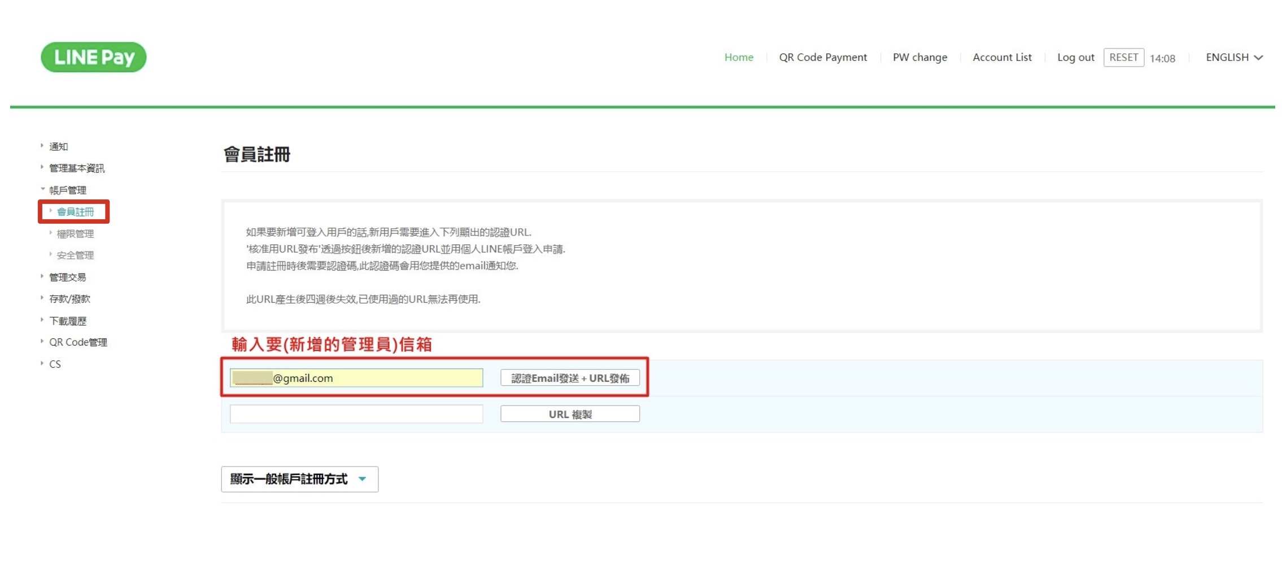Image resolution: width=1282 pixels, height=567 pixels.
Task: Open the Account List page
Action: [1001, 58]
